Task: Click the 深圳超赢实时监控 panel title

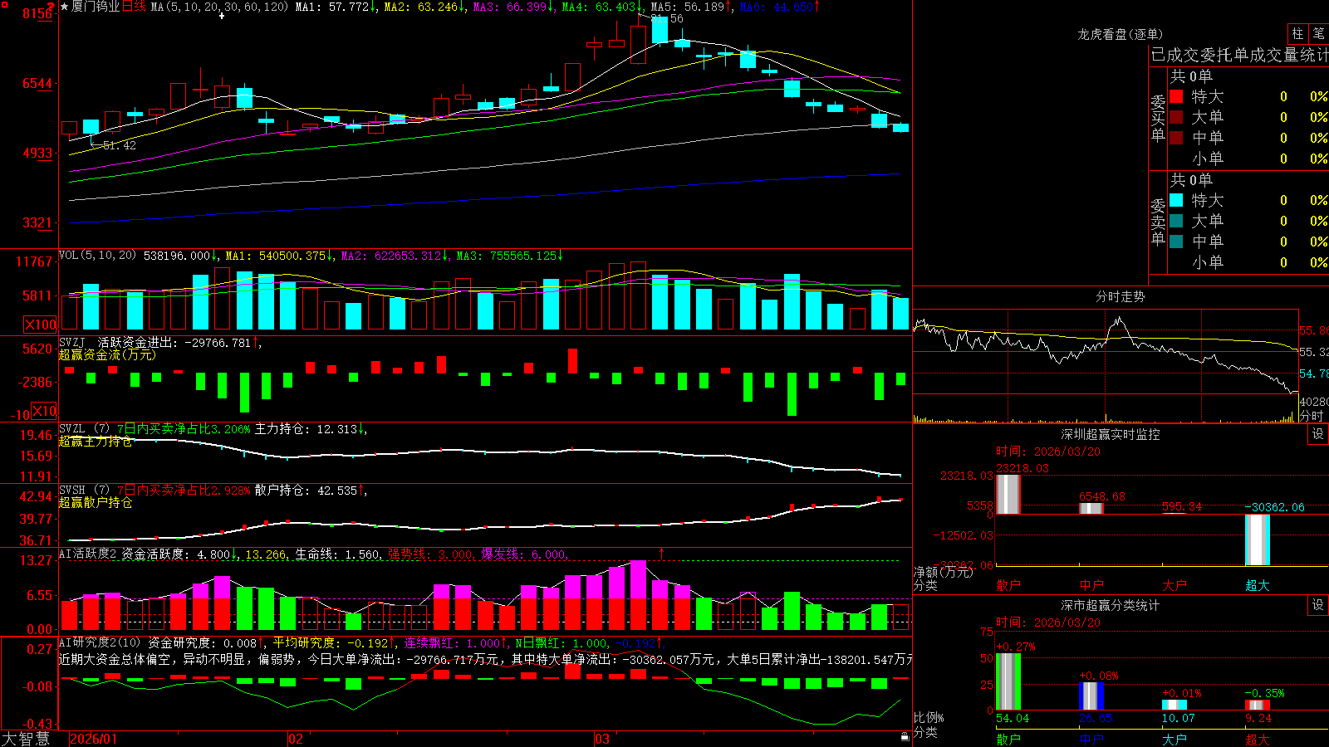Action: coord(1111,434)
